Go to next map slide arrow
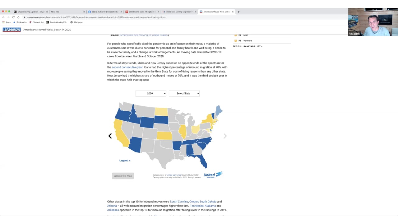The image size is (398, 224). click(x=225, y=136)
